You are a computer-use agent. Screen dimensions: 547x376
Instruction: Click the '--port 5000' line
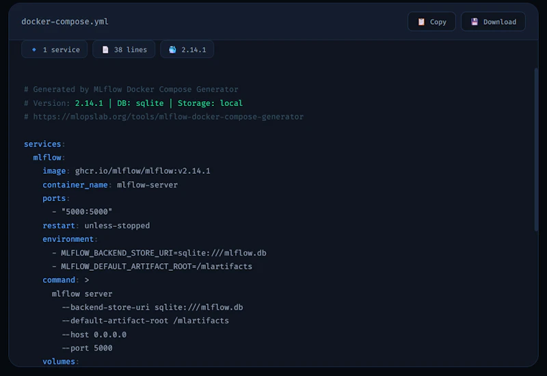[88, 348]
